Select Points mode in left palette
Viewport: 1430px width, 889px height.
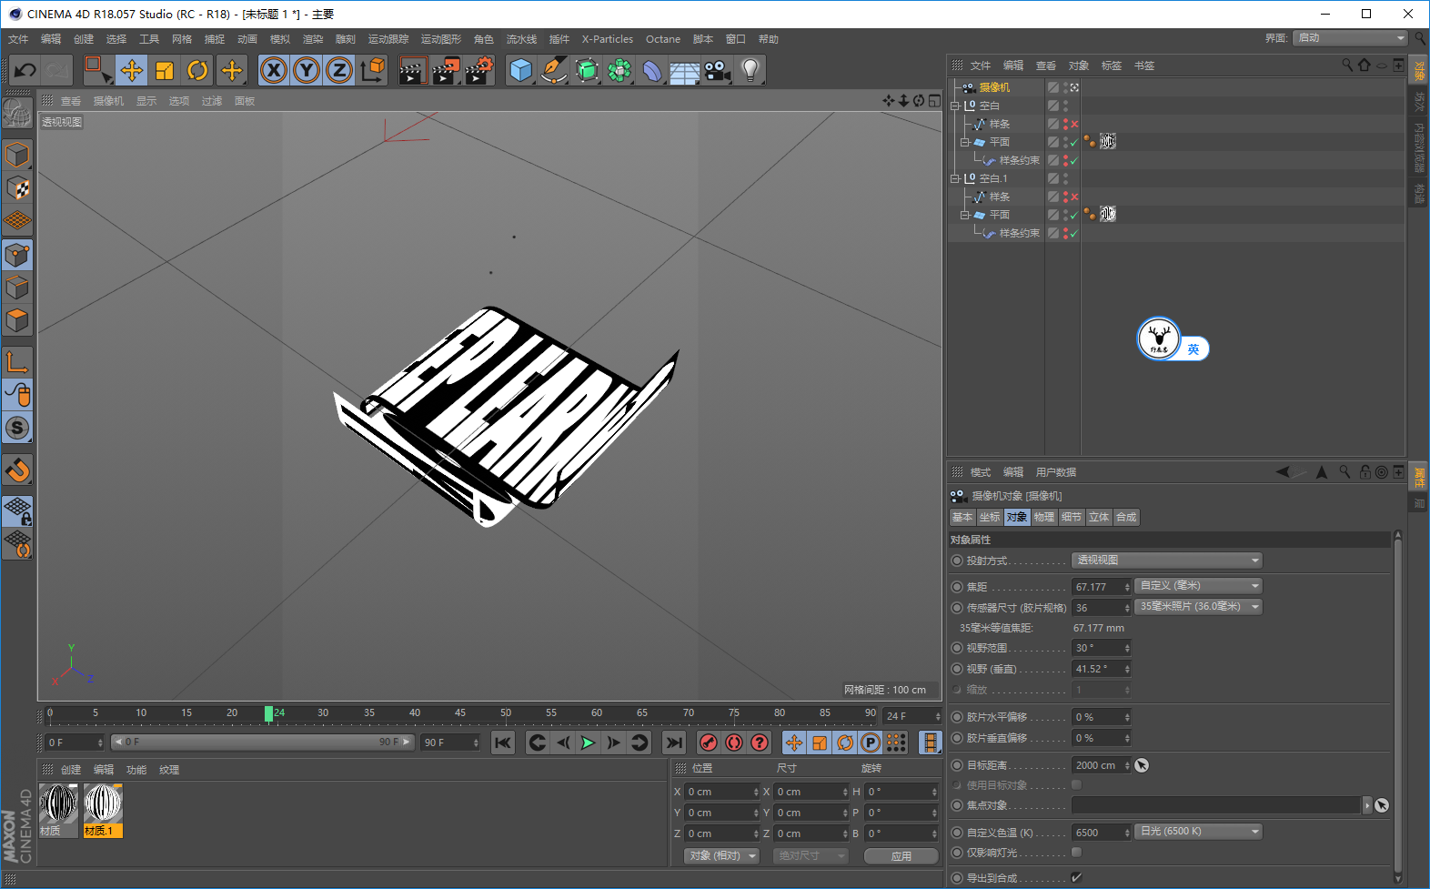pyautogui.click(x=17, y=255)
